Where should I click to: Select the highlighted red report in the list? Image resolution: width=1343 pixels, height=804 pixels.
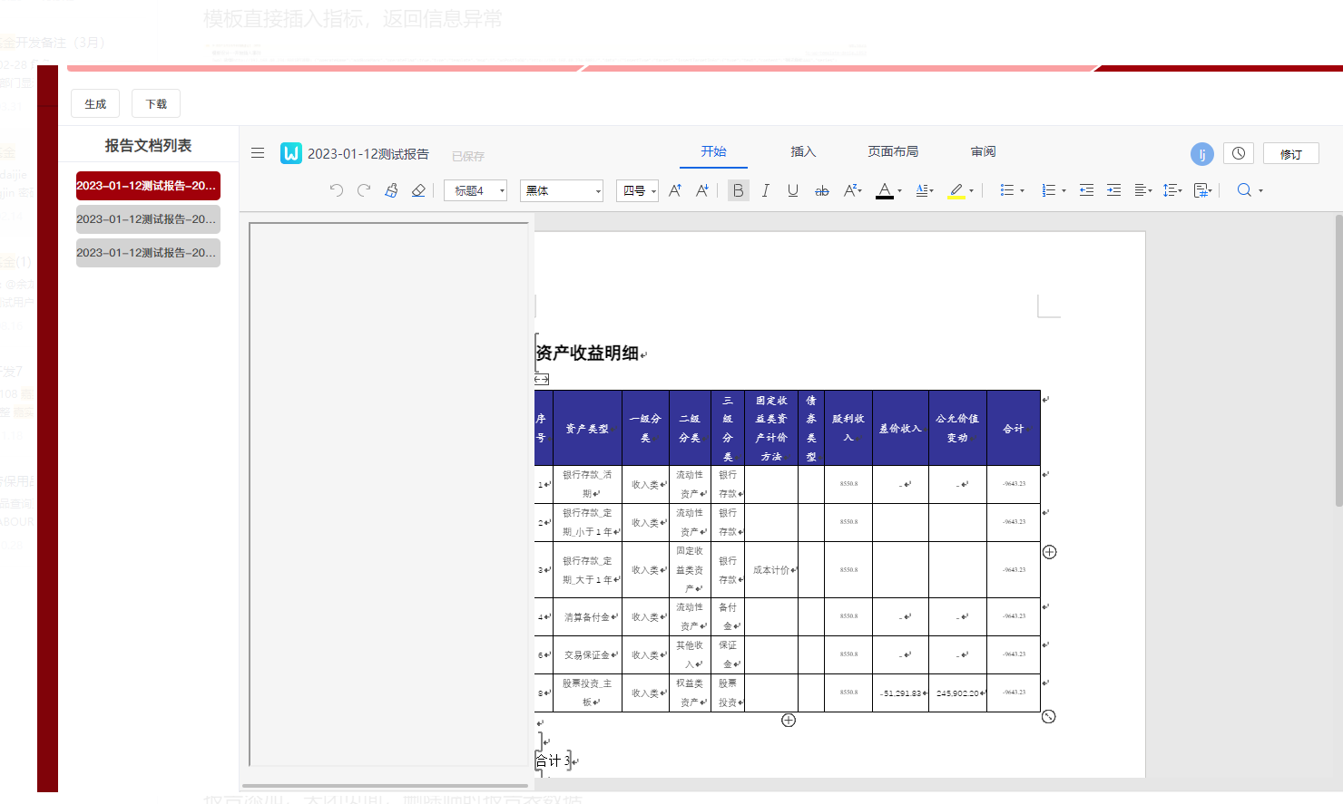148,185
